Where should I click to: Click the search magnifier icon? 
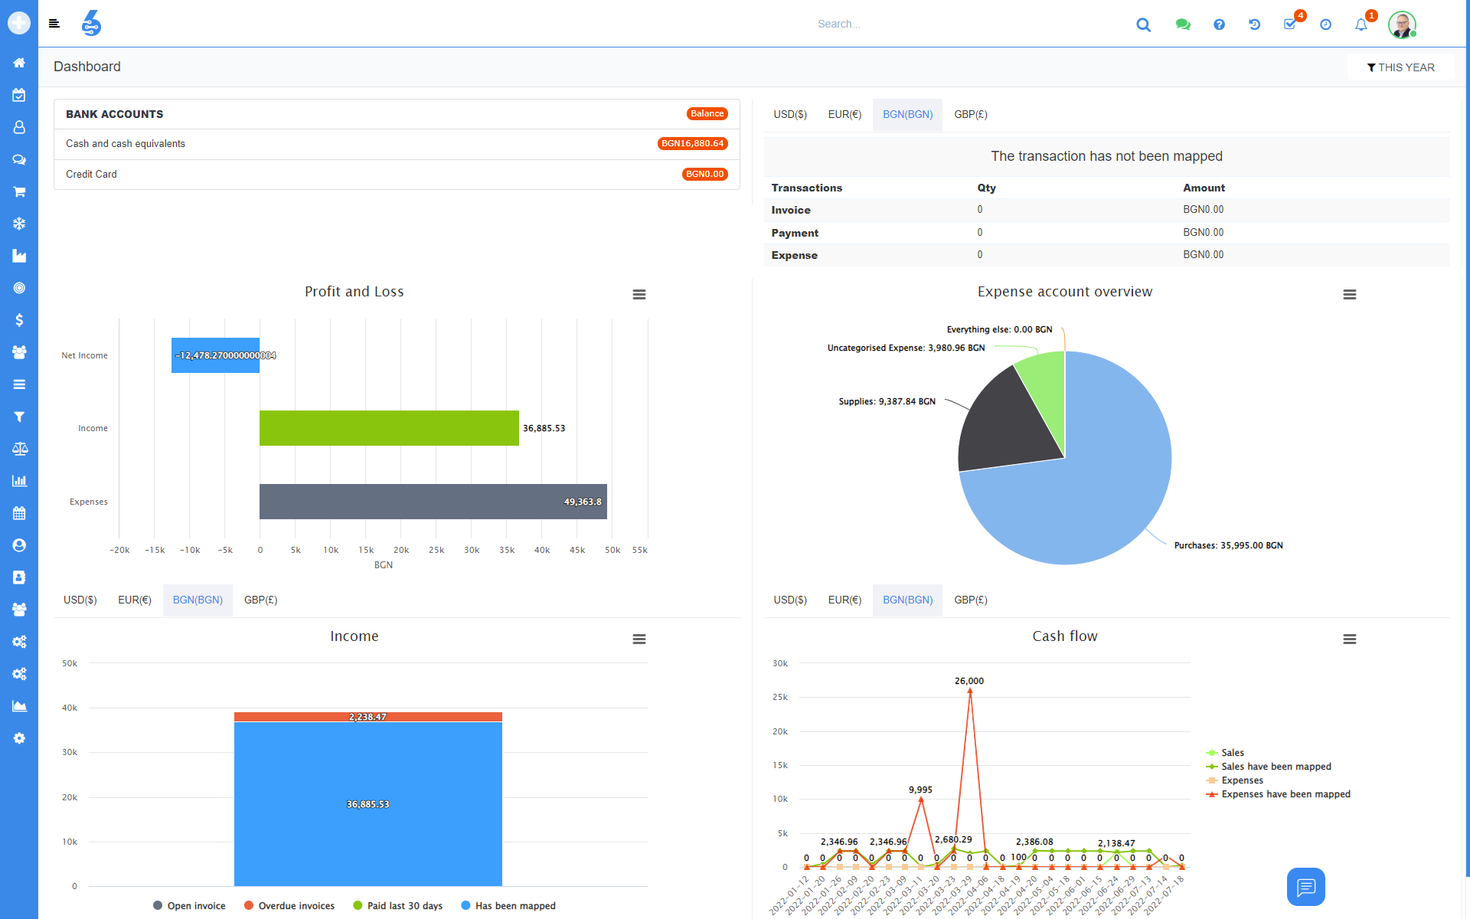coord(1144,25)
